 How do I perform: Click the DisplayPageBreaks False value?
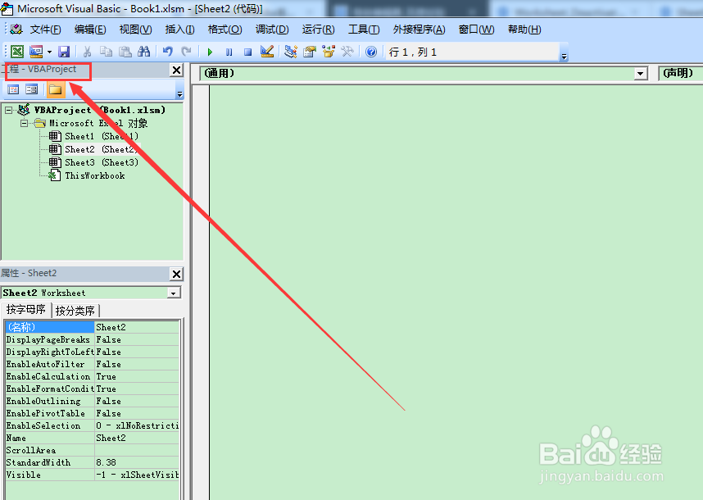(137, 339)
